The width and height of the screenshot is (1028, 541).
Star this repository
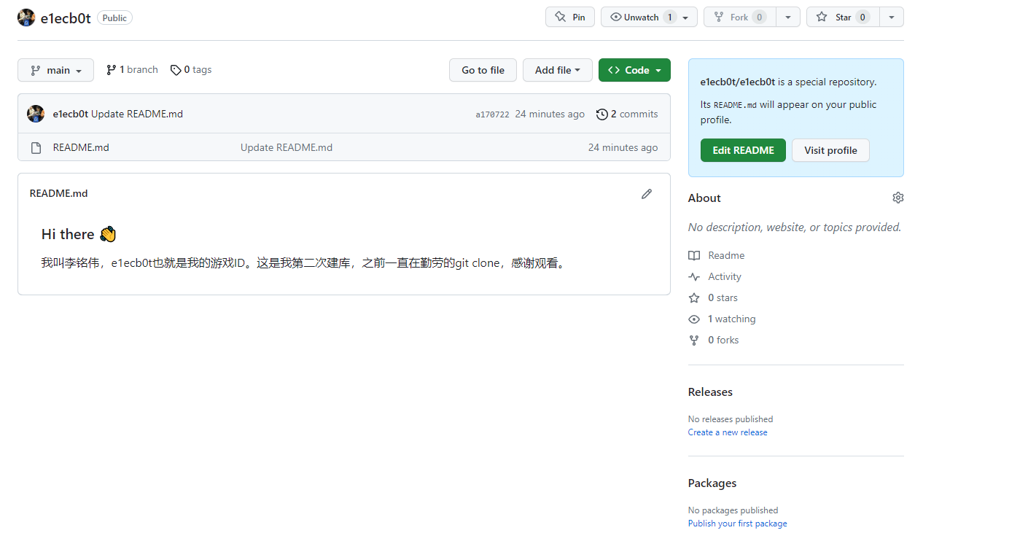843,17
